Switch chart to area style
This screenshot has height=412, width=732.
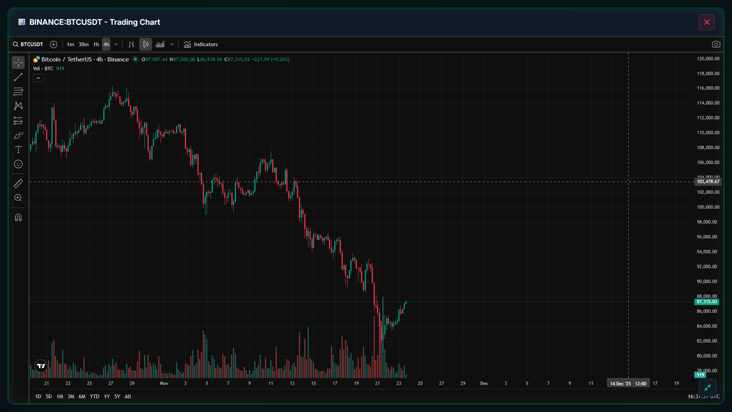click(x=160, y=44)
